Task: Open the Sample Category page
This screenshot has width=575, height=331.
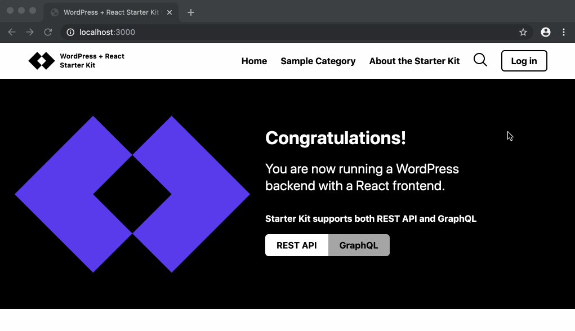Action: (318, 61)
